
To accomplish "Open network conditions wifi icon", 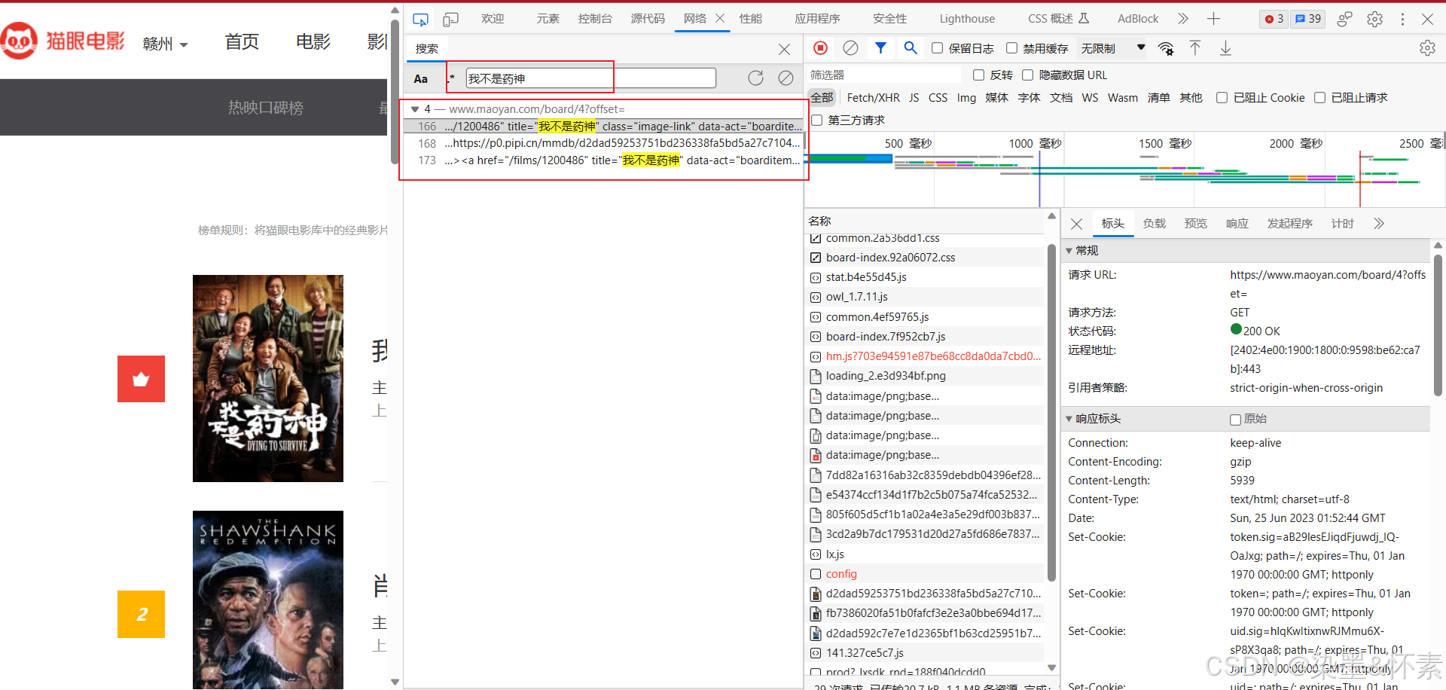I will (x=1166, y=49).
